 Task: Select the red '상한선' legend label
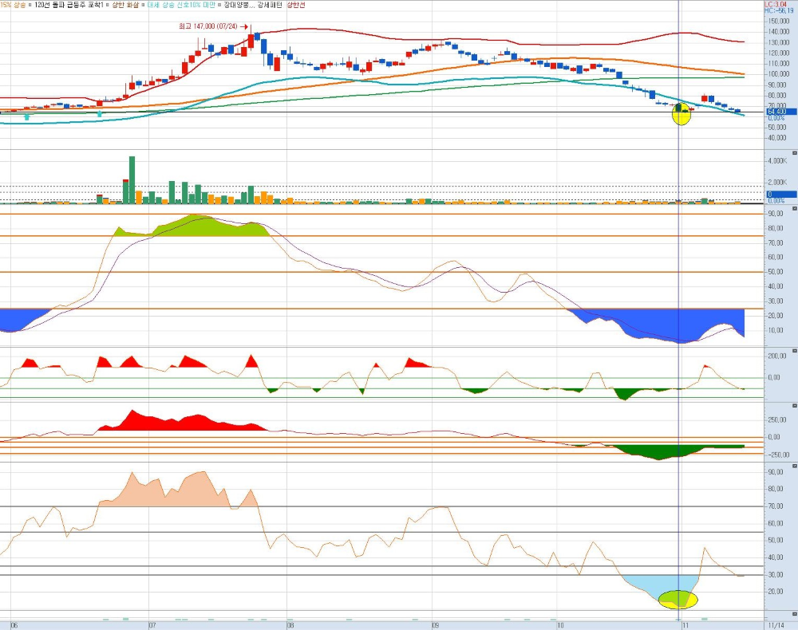(296, 5)
